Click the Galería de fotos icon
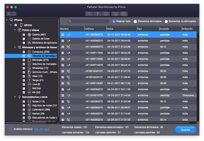The image size is (204, 141). 29,39
